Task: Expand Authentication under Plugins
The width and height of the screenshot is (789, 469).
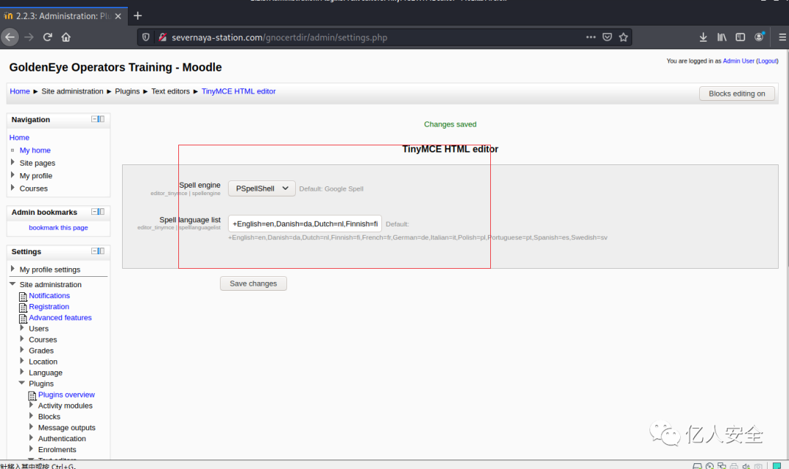Action: [31, 438]
